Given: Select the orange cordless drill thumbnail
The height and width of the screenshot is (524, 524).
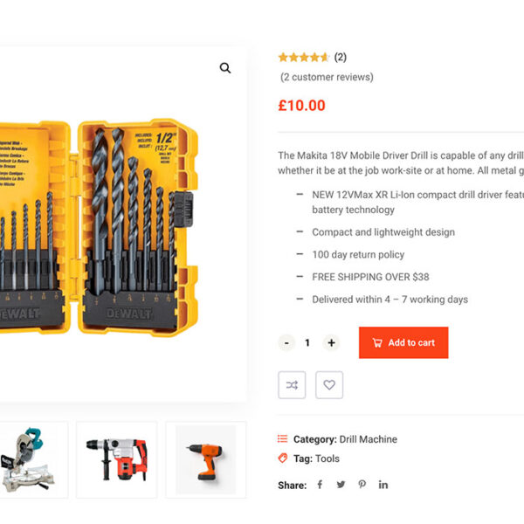Looking at the screenshot, I should pyautogui.click(x=206, y=460).
